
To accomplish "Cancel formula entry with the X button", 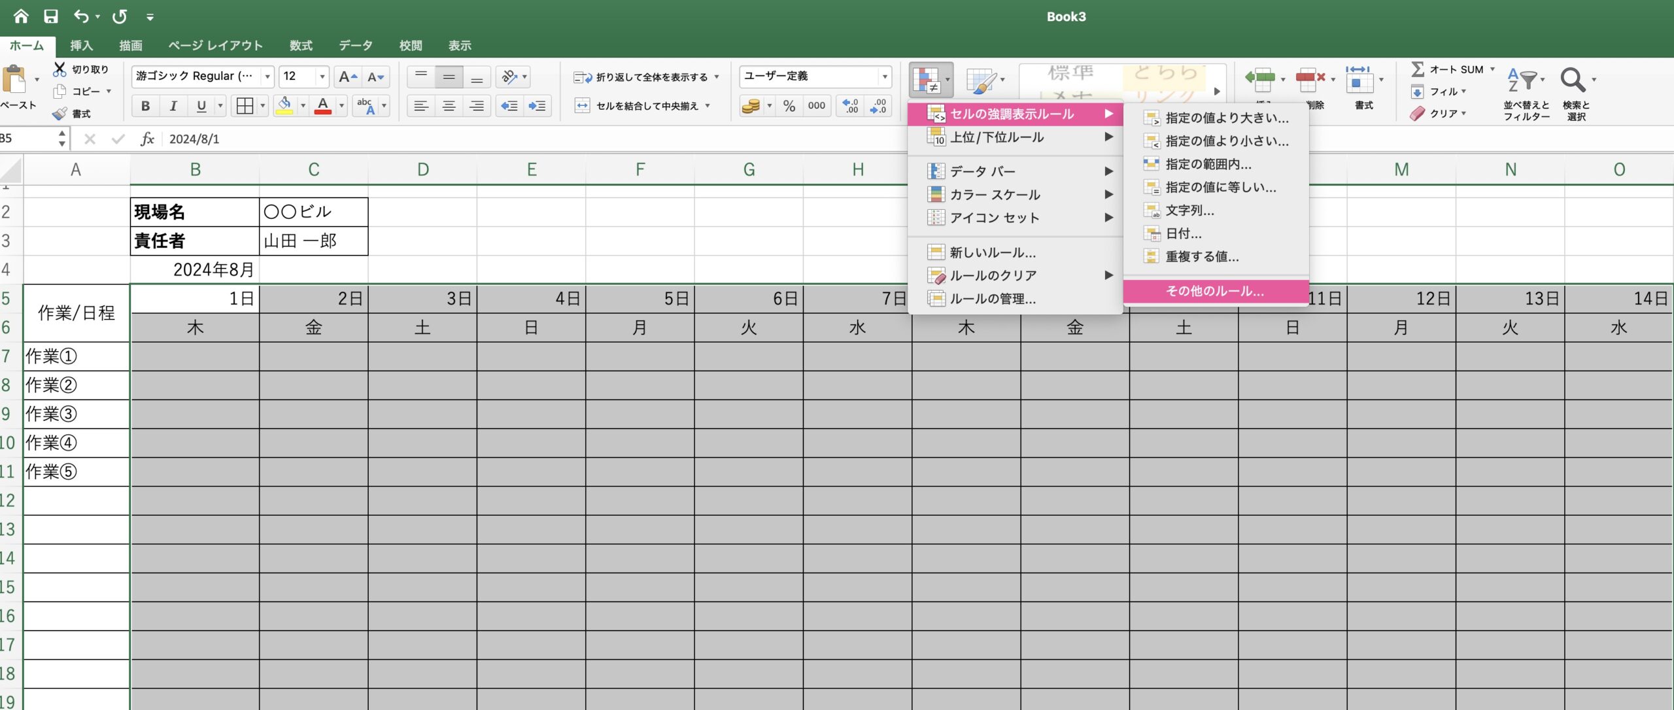I will point(90,139).
